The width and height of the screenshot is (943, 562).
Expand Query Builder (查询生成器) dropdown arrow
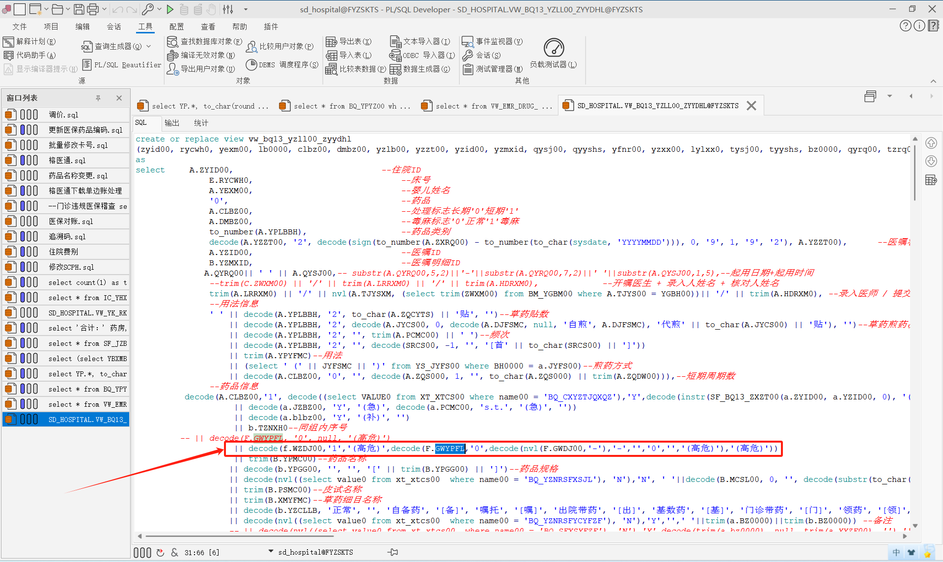tap(149, 46)
